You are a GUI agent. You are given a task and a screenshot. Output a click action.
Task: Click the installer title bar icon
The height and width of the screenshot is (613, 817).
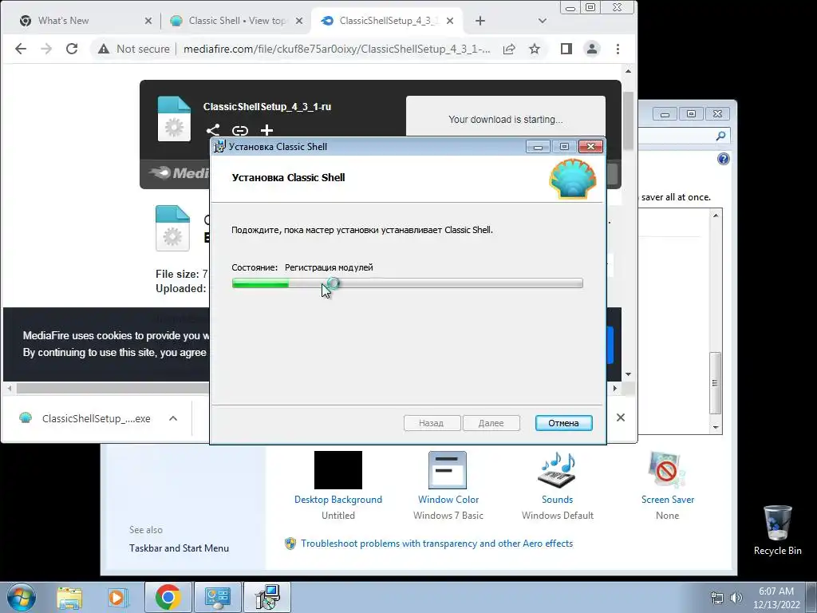pos(220,147)
